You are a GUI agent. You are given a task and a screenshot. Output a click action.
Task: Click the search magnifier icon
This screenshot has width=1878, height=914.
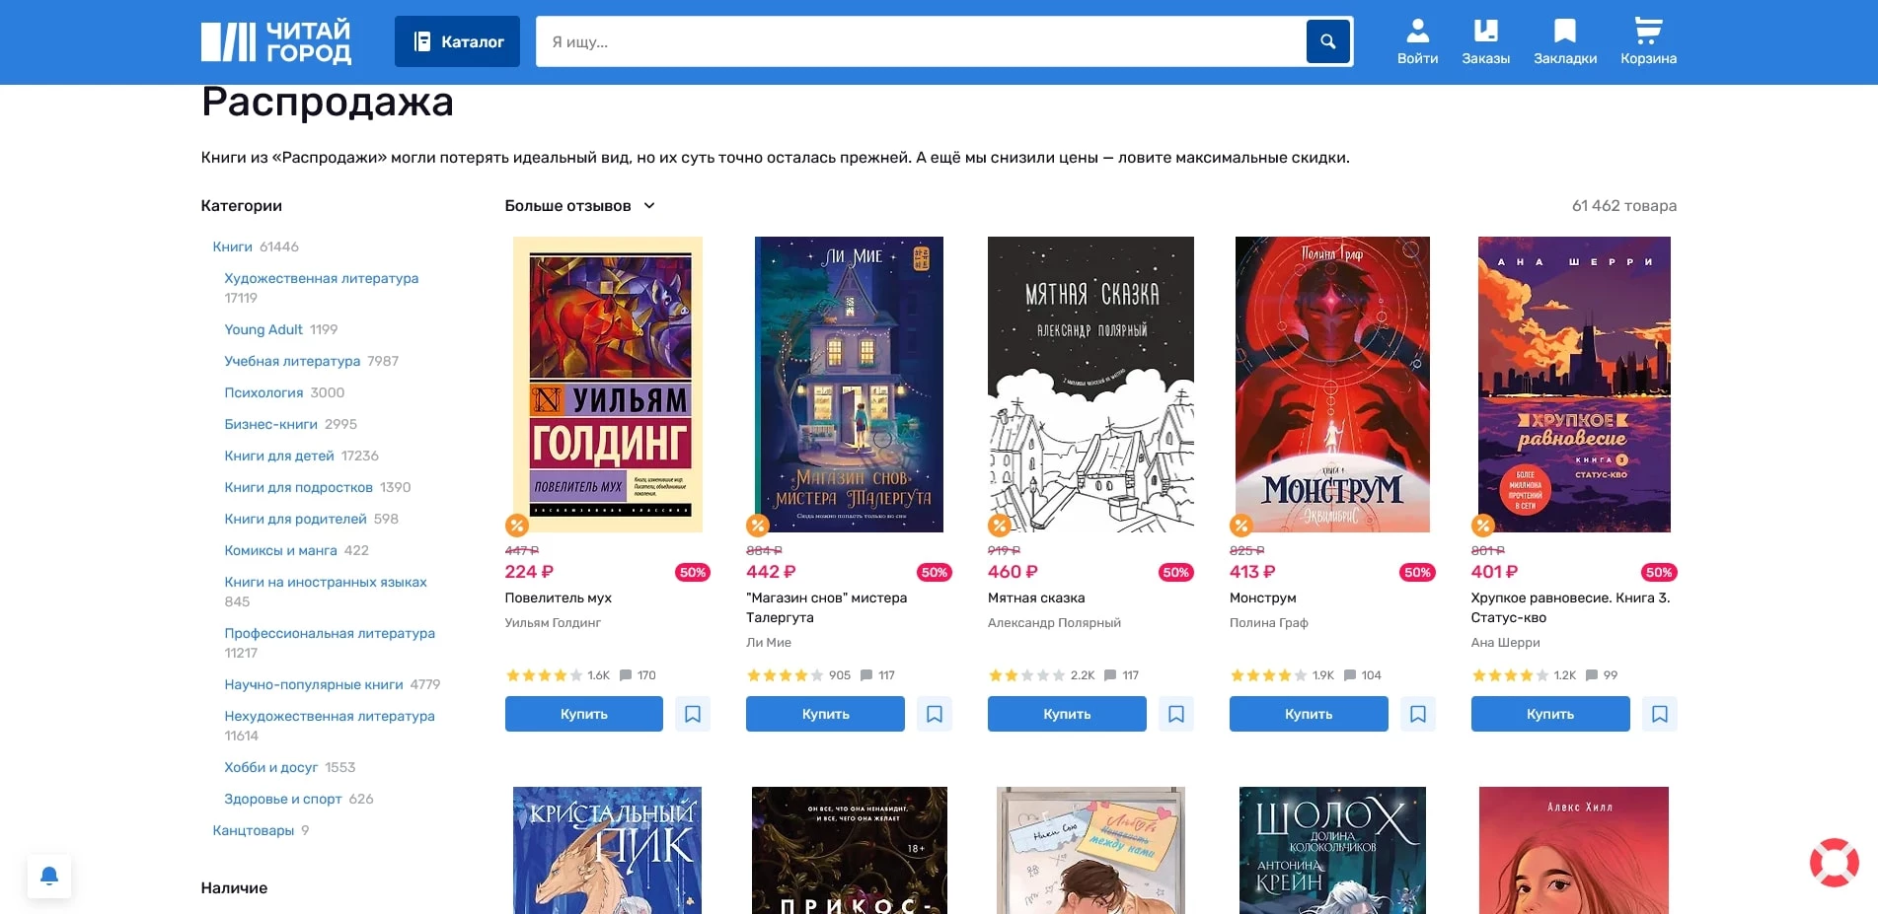point(1327,41)
